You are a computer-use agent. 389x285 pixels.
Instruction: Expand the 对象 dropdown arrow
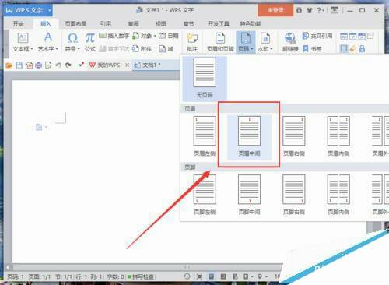pos(155,36)
